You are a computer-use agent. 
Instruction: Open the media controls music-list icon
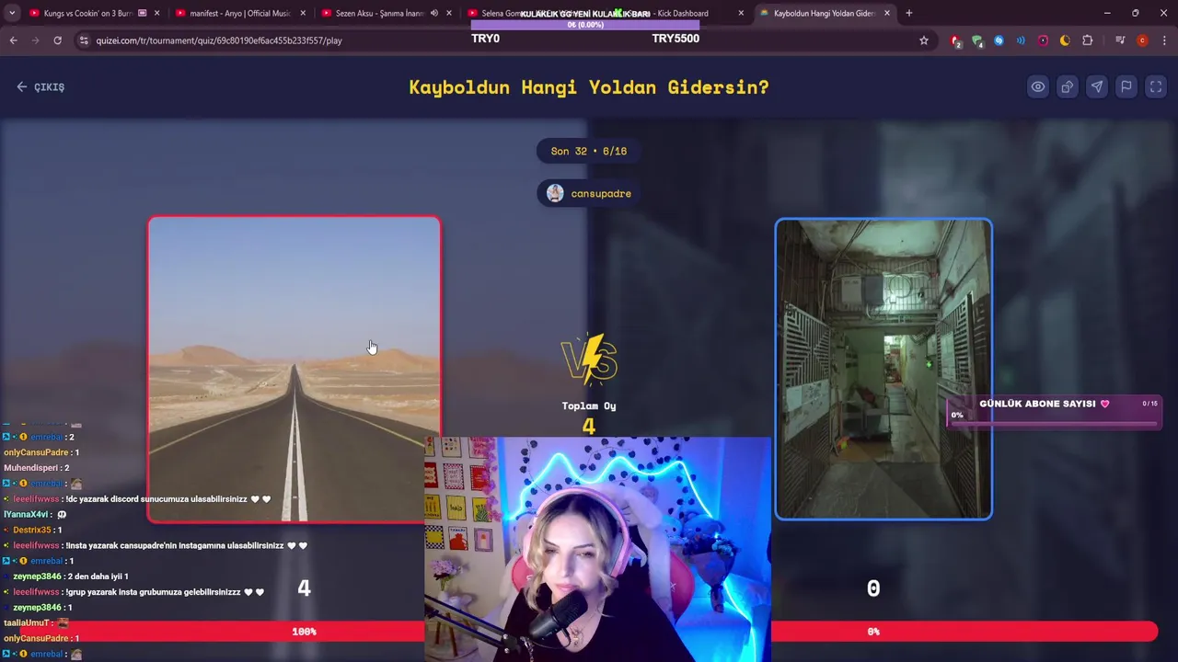click(x=1120, y=40)
